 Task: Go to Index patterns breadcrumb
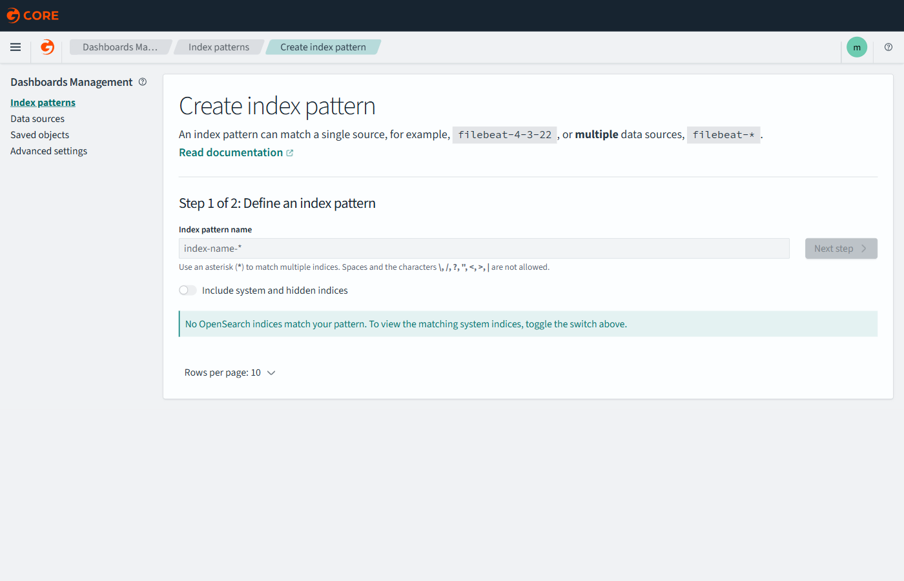tap(219, 47)
